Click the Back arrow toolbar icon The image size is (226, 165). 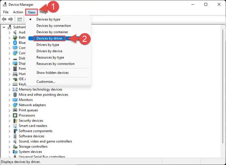point(4,19)
